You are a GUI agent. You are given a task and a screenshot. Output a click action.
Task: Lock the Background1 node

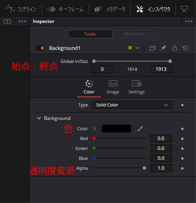click(x=174, y=48)
